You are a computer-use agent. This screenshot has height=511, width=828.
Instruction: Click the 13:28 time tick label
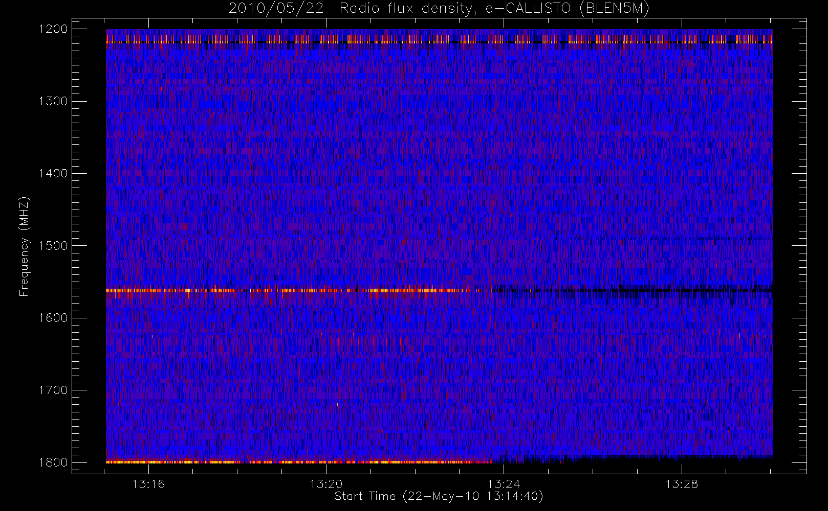click(682, 484)
